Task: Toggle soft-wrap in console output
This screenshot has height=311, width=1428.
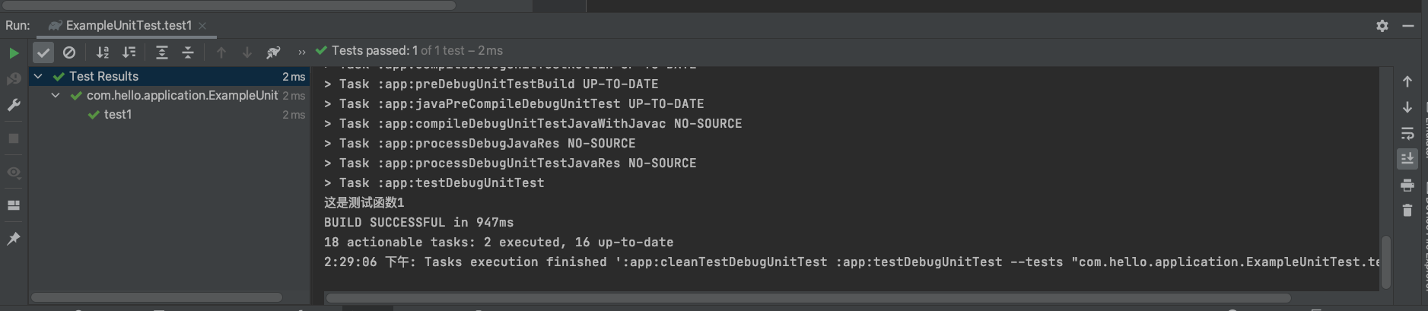Action: [1407, 133]
